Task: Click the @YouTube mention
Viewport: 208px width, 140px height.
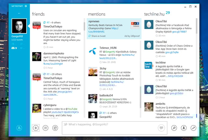Action: (71, 109)
